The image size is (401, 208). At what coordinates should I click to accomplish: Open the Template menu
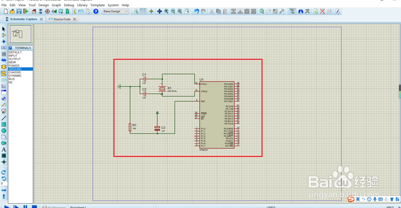pos(97,5)
